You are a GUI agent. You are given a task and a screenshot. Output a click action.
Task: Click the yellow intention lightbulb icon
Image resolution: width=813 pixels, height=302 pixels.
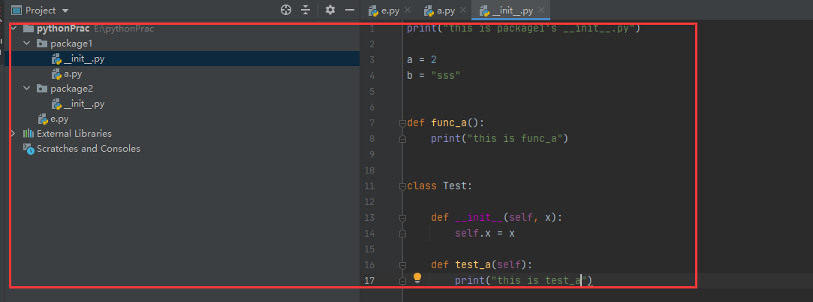[417, 279]
